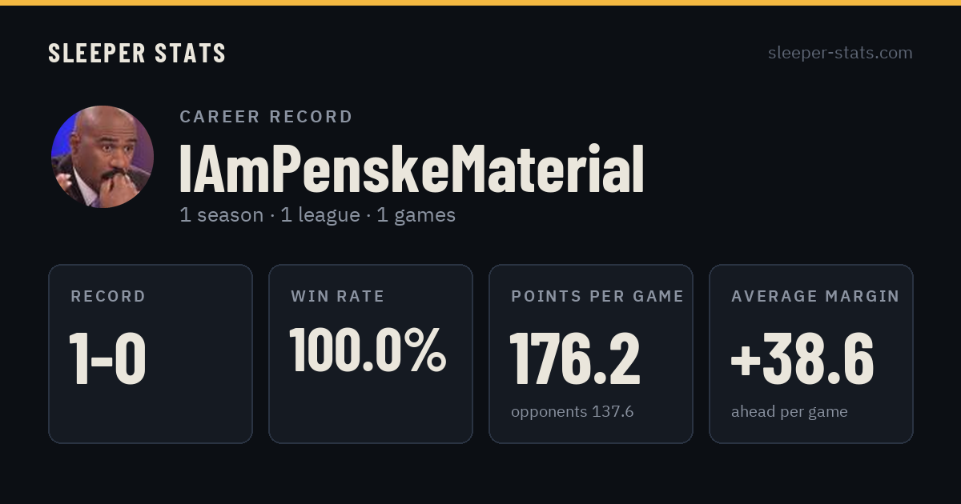Click the WIN RATE label text

click(338, 296)
